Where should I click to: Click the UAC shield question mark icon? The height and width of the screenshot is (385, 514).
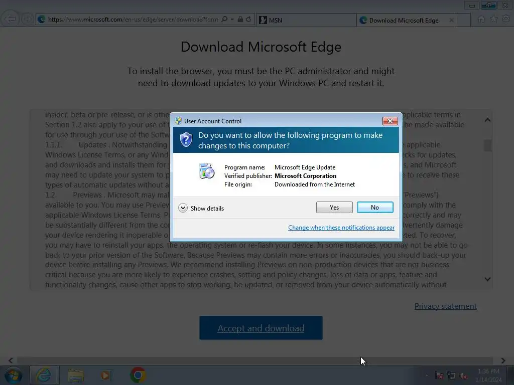click(x=186, y=140)
